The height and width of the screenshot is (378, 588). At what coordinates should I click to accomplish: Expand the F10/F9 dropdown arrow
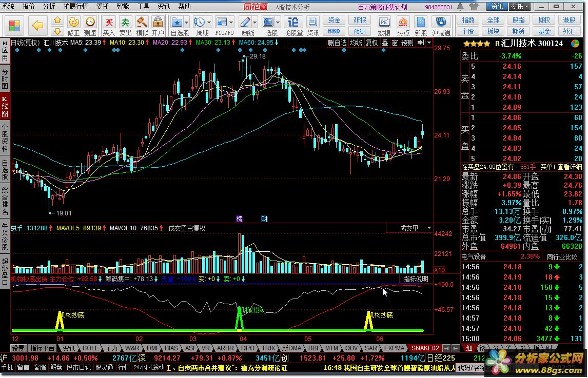(231, 22)
